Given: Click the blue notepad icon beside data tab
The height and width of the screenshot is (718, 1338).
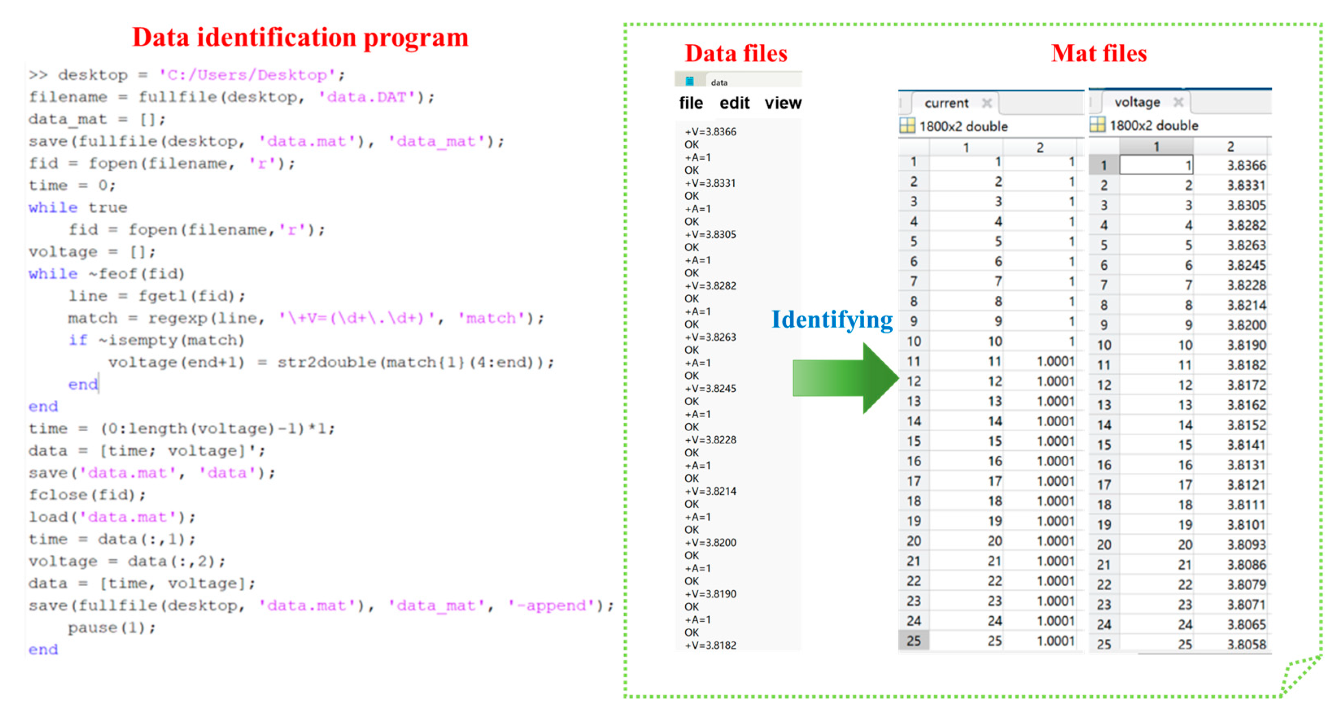Looking at the screenshot, I should pos(689,81).
